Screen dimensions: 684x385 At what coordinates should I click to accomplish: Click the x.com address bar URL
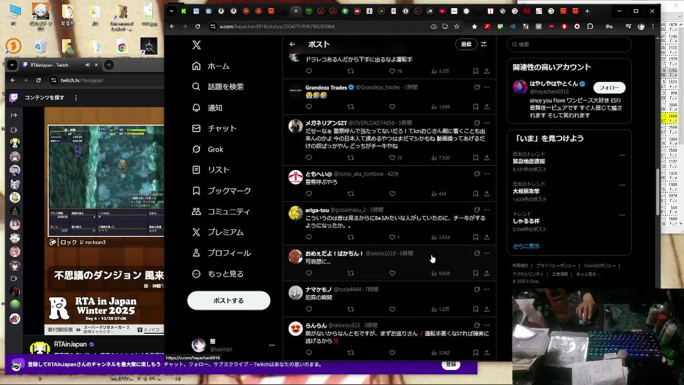point(277,26)
